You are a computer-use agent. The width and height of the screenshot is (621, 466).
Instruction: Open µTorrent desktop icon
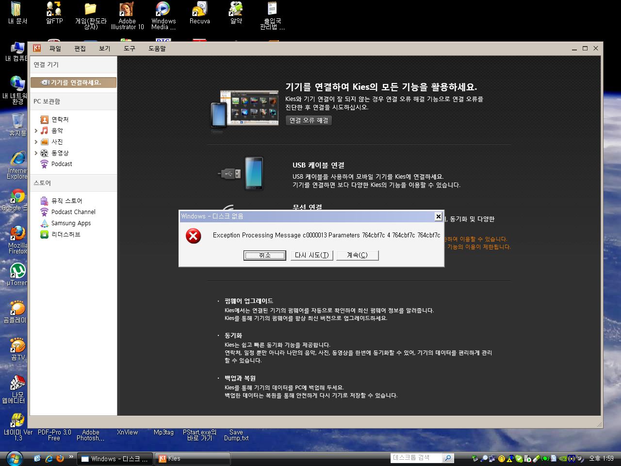point(17,274)
